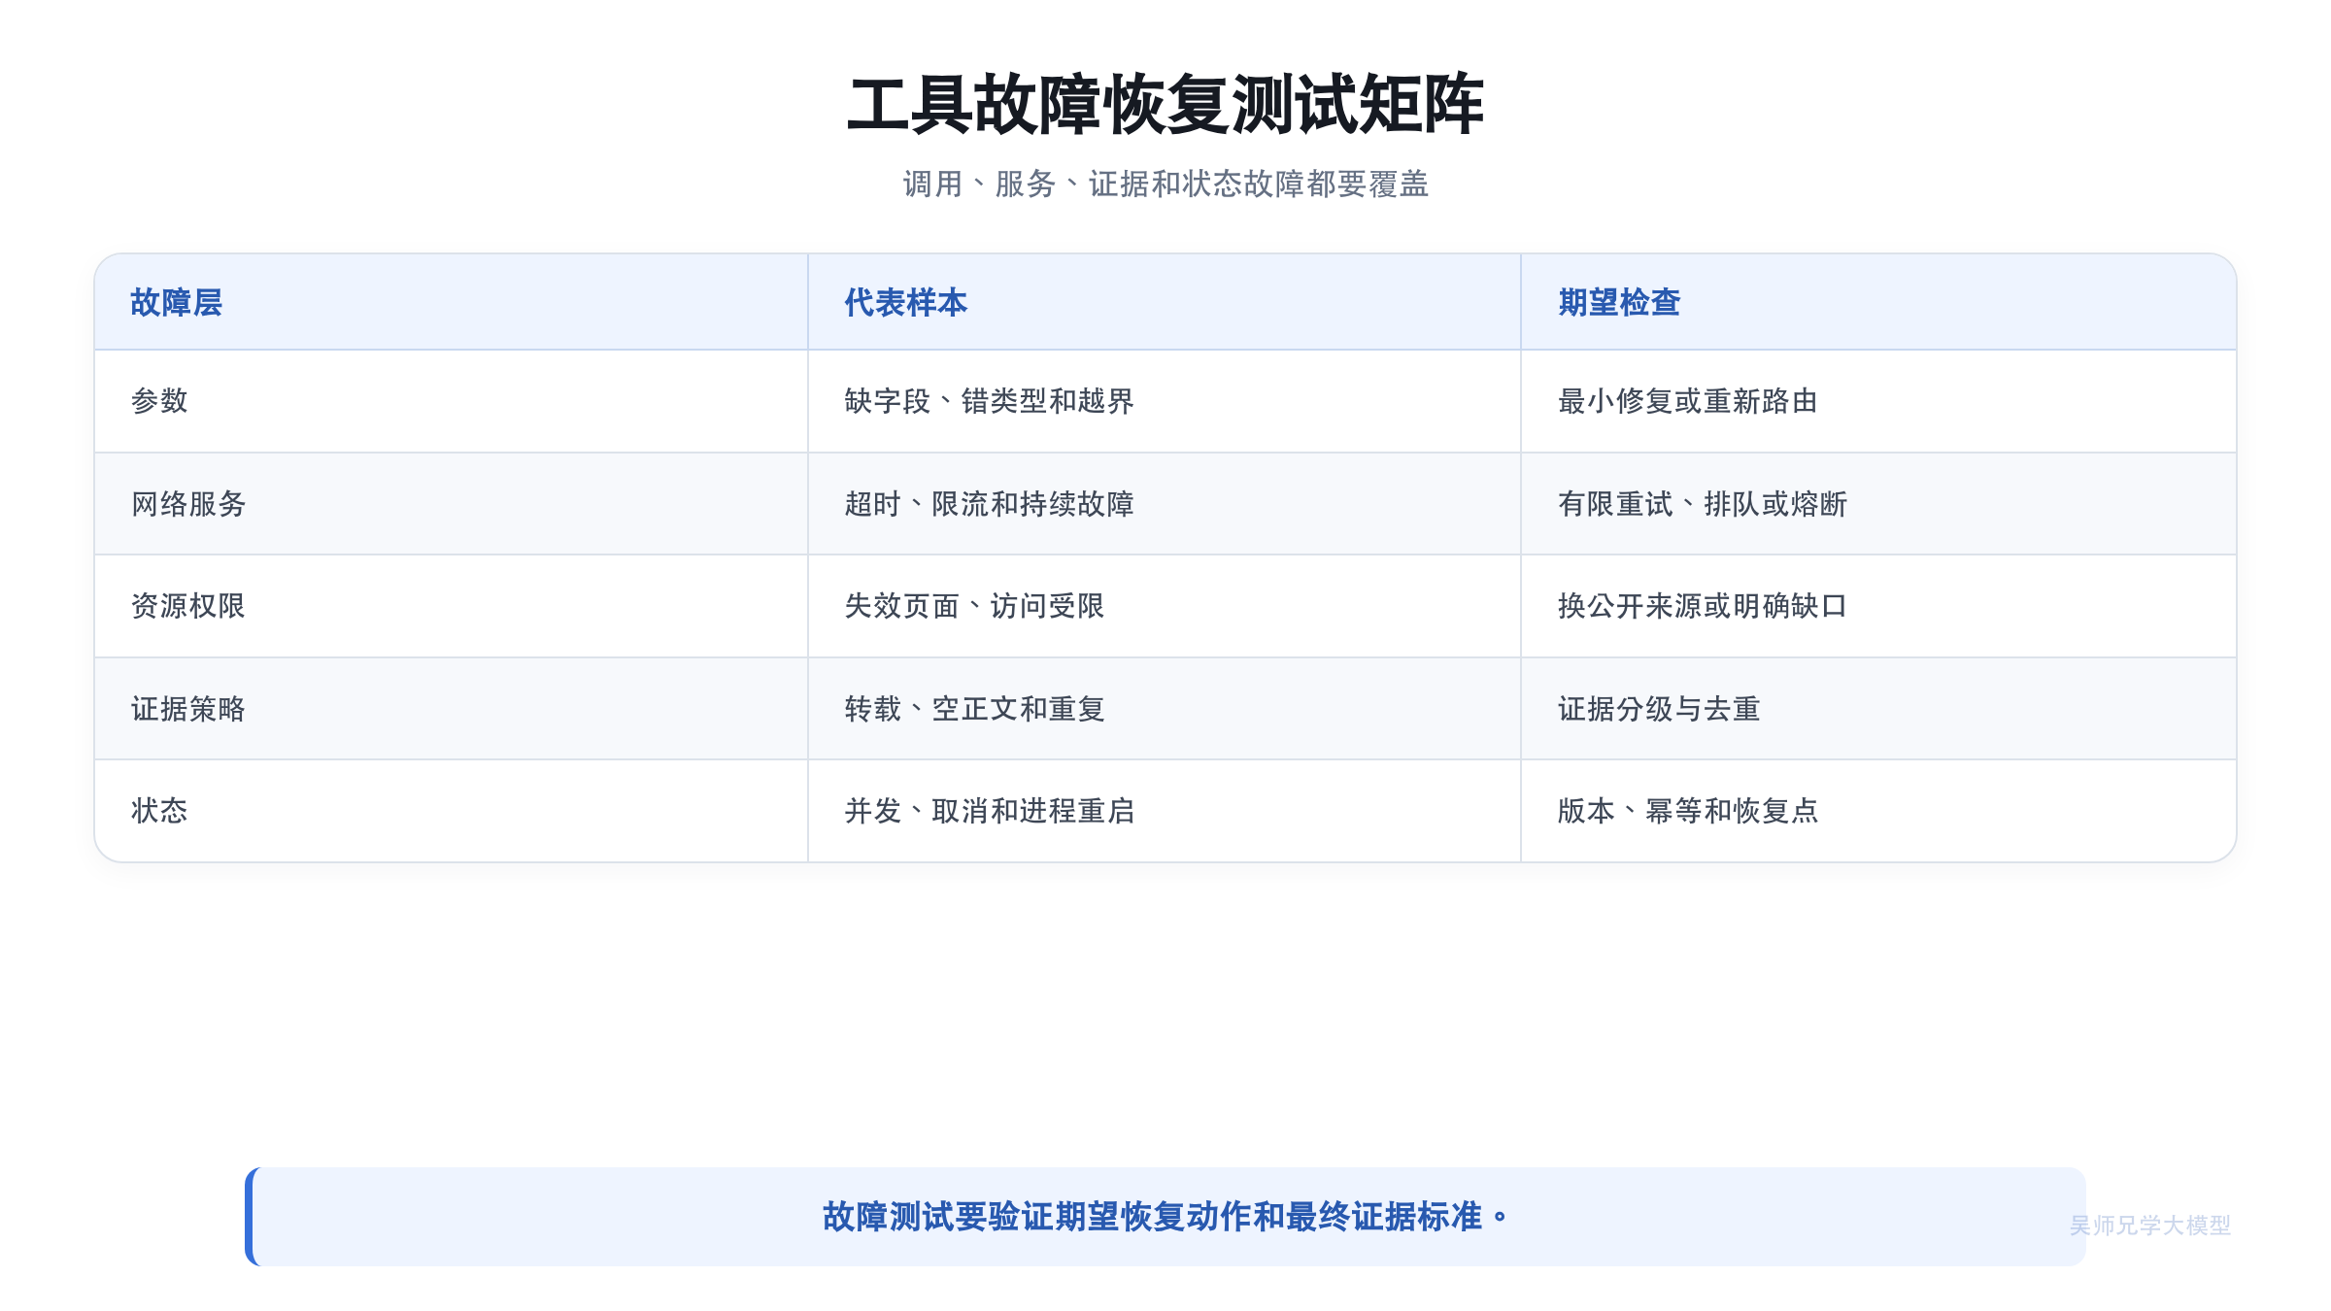Select the 并发、取消和进程重启 cell
Image resolution: width=2331 pixels, height=1311 pixels.
point(1165,811)
